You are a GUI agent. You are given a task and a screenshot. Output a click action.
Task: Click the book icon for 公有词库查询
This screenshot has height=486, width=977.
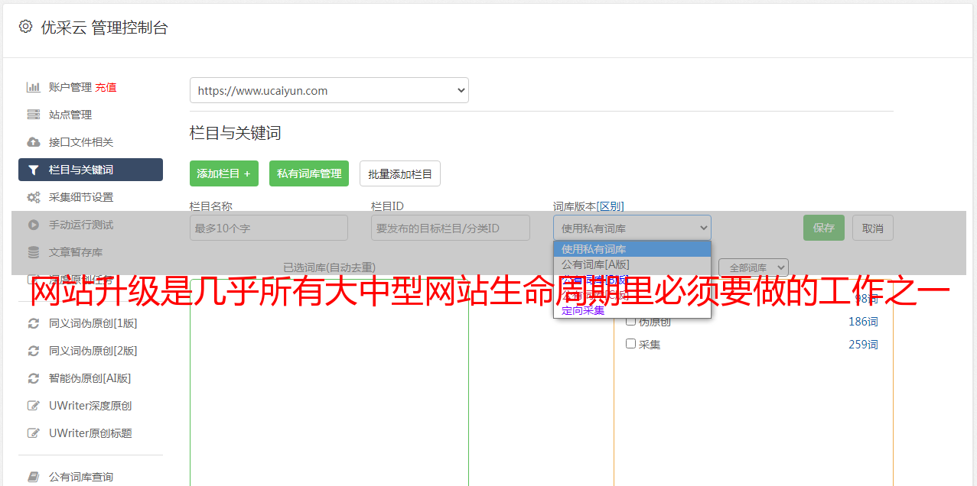click(33, 477)
